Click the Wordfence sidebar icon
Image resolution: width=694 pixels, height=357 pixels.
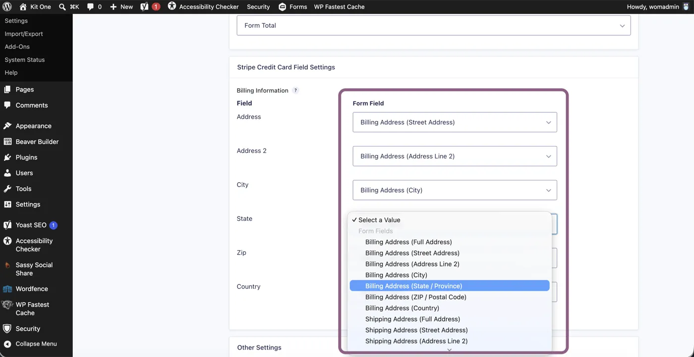click(x=7, y=289)
